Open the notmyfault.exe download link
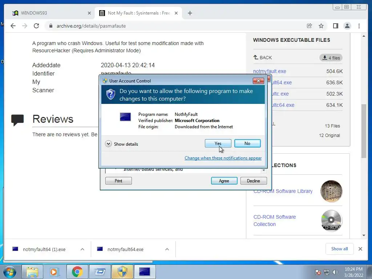372x279 pixels. (270, 71)
